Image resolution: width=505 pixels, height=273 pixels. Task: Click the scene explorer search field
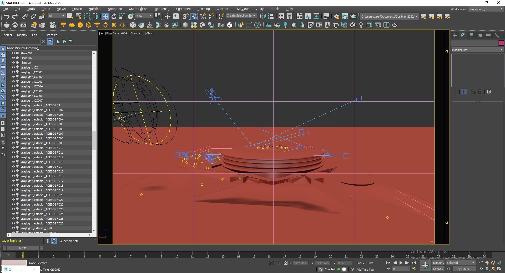[x=21, y=41]
